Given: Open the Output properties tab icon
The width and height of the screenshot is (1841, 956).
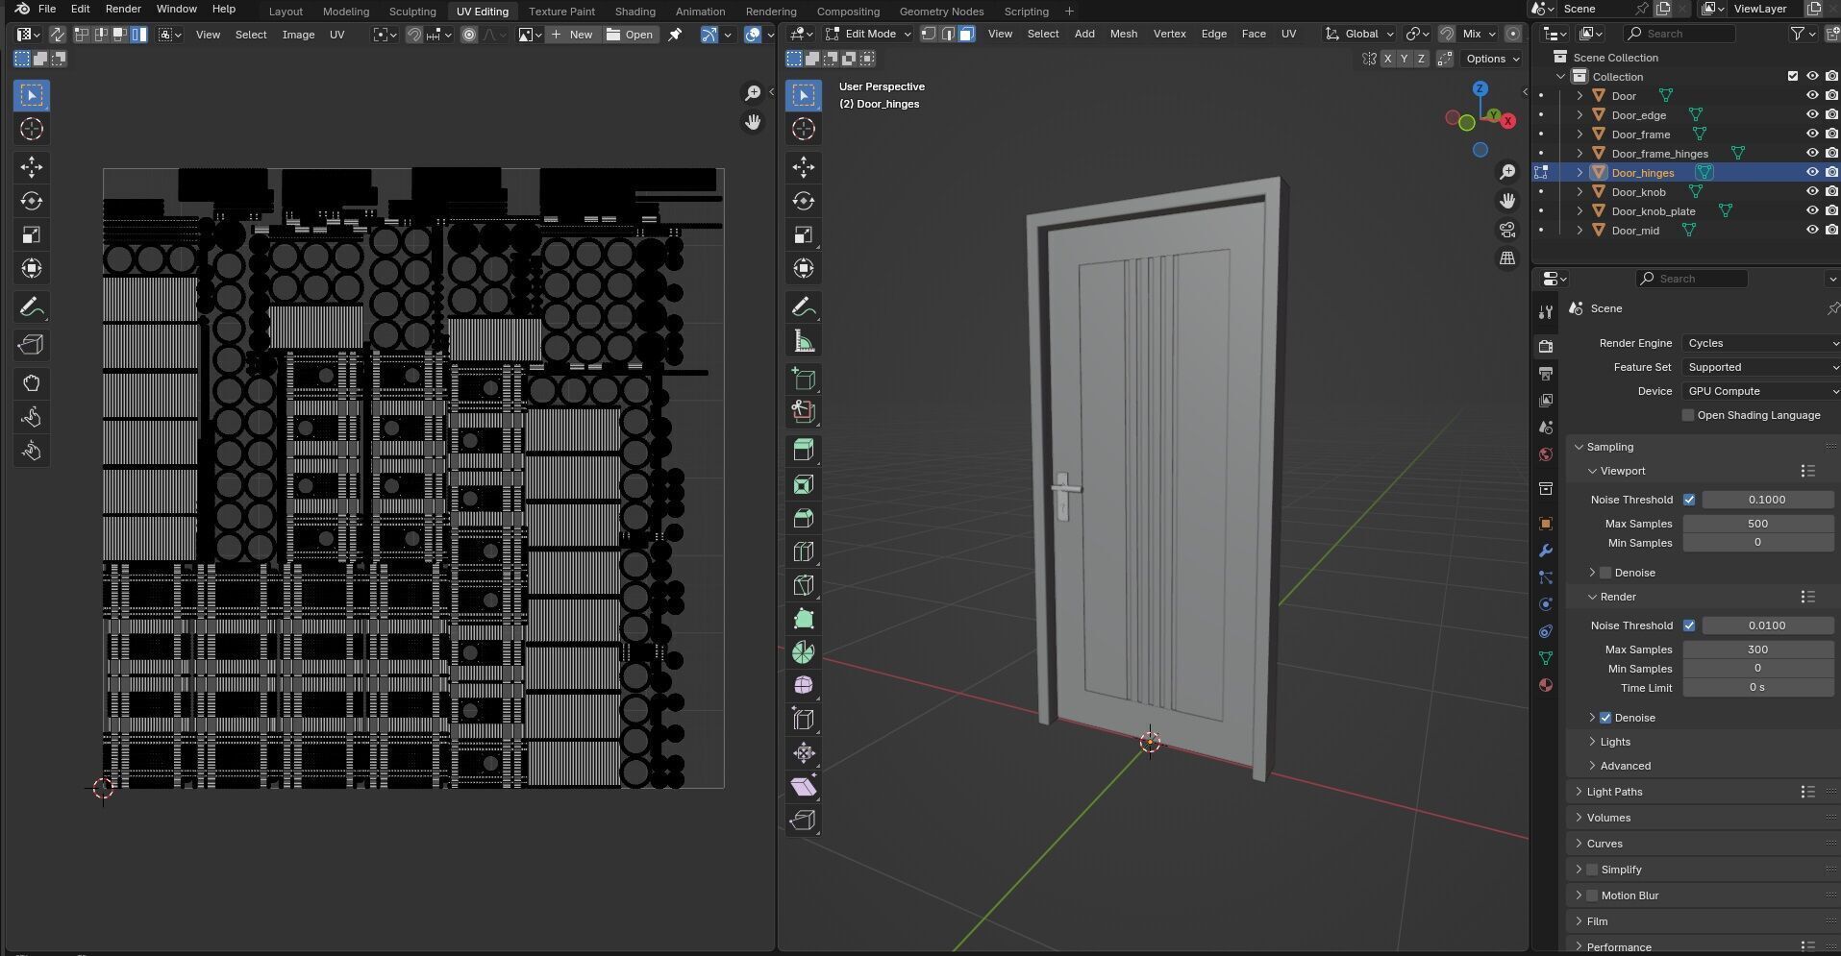Looking at the screenshot, I should click(x=1546, y=373).
